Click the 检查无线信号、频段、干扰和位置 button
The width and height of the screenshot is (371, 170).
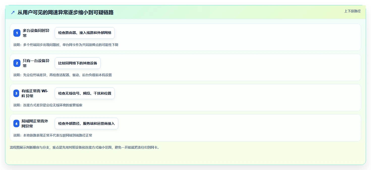[x=85, y=93]
